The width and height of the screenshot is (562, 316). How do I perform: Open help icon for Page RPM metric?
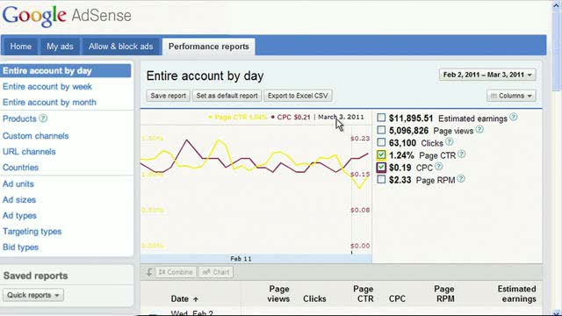coord(461,179)
